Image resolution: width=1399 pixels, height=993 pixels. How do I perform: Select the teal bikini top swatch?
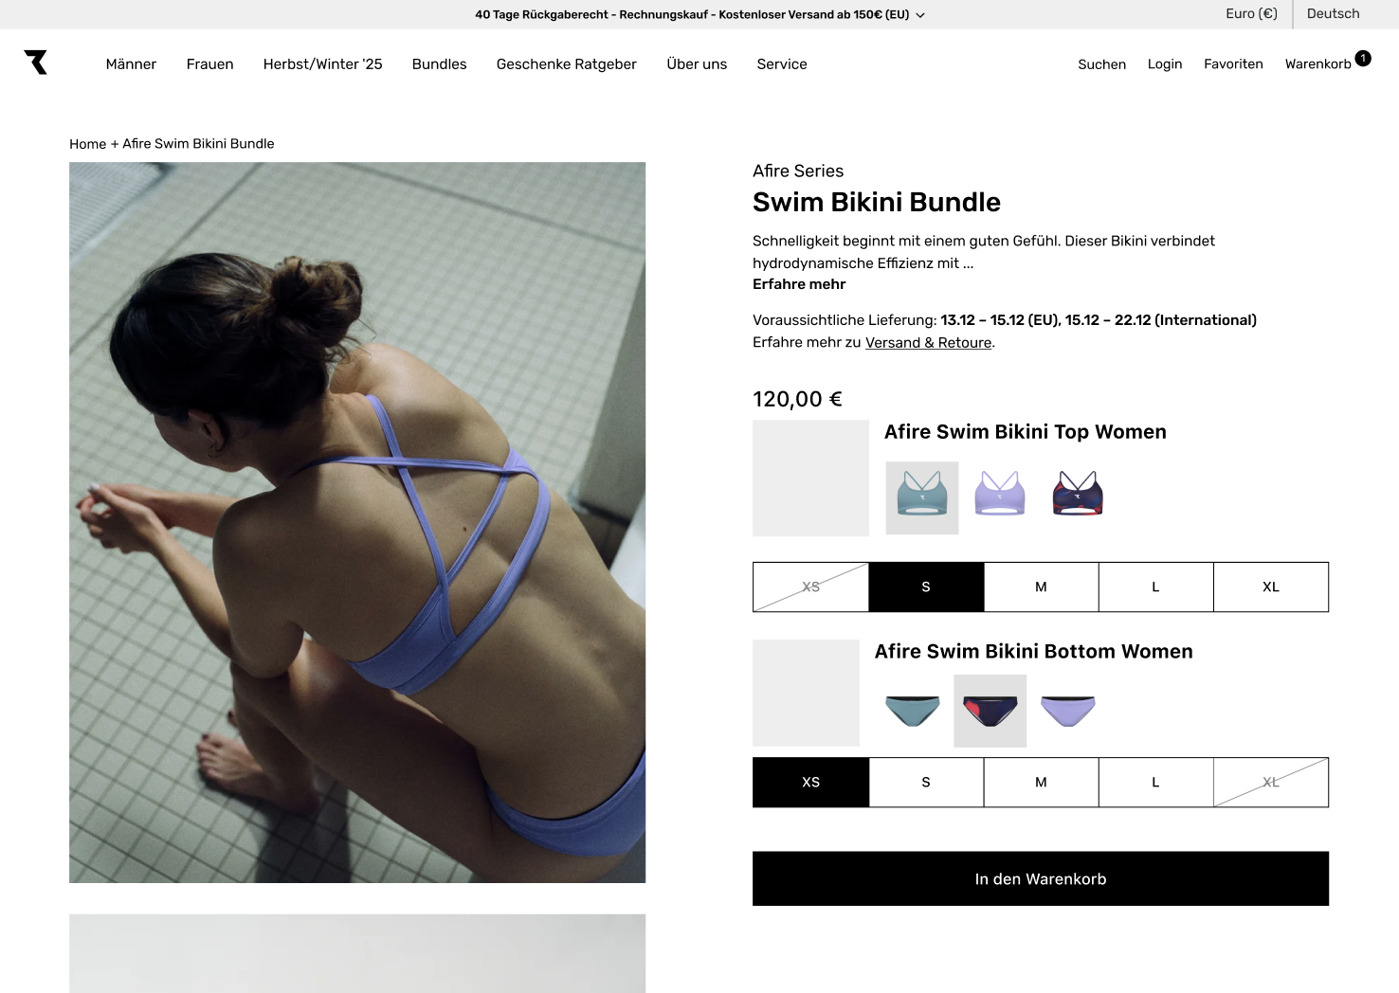coord(922,498)
